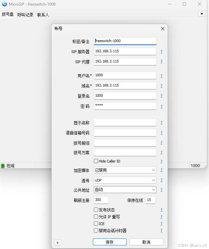Click the 语音信箱号码 input field

(125, 133)
